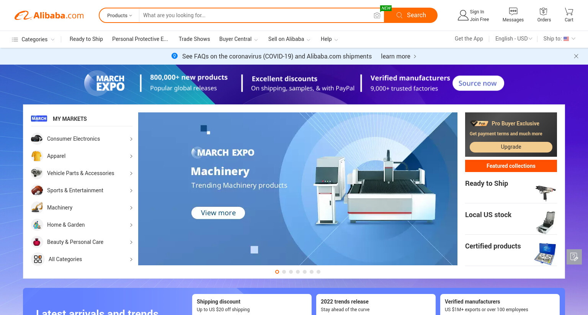Screen dimensions: 588x315
Task: Expand All Categories chevron arrow
Action: click(131, 260)
